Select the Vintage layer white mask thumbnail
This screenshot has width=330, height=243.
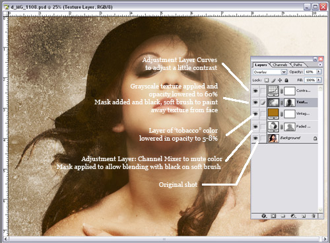pyautogui.click(x=290, y=114)
